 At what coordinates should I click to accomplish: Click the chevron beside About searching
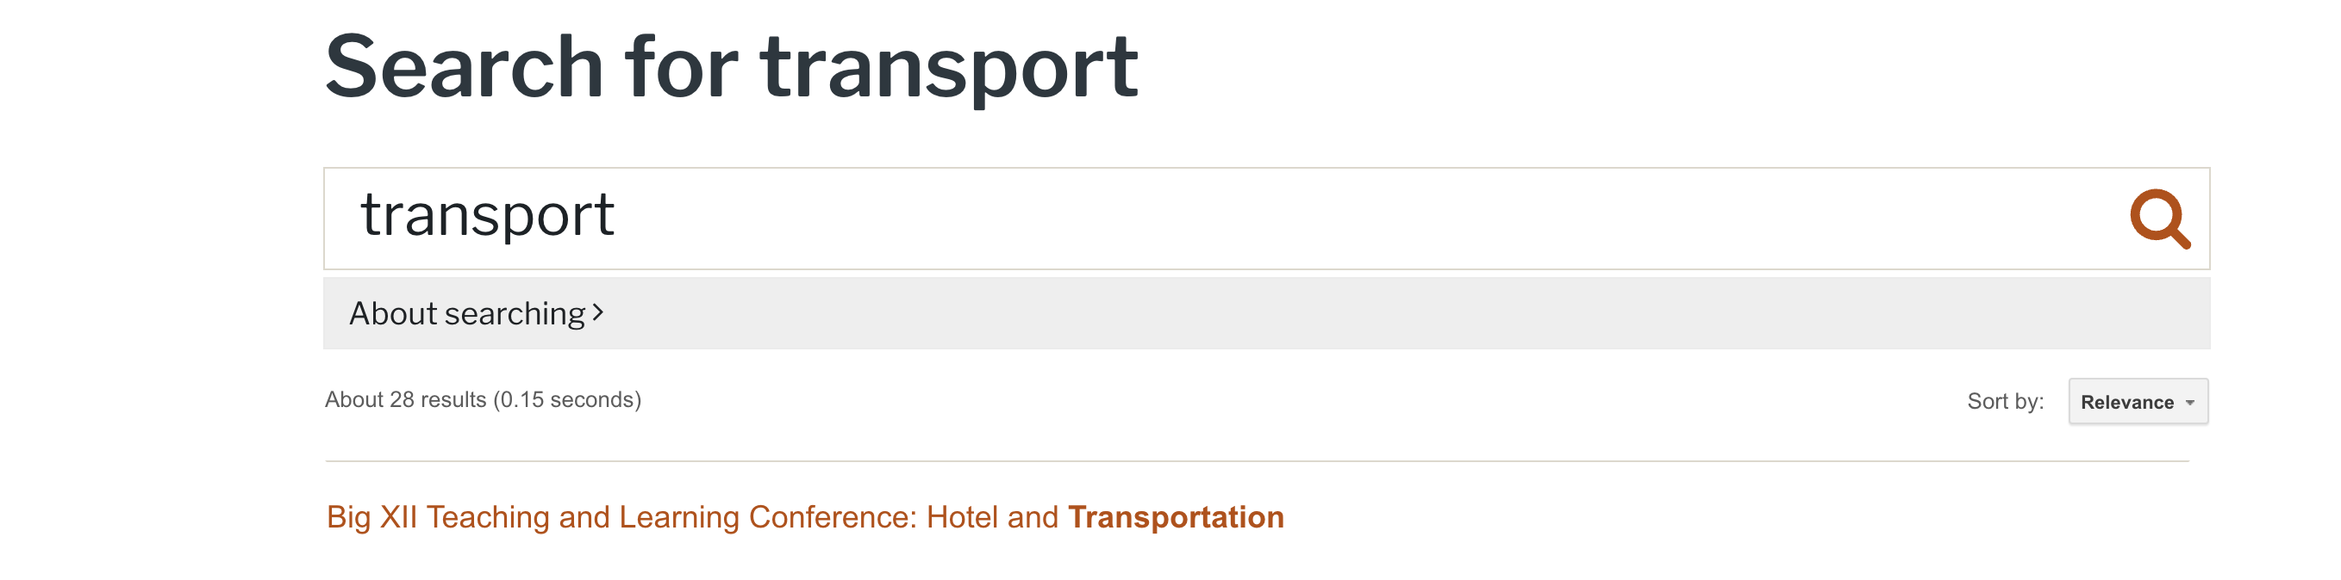click(x=598, y=313)
